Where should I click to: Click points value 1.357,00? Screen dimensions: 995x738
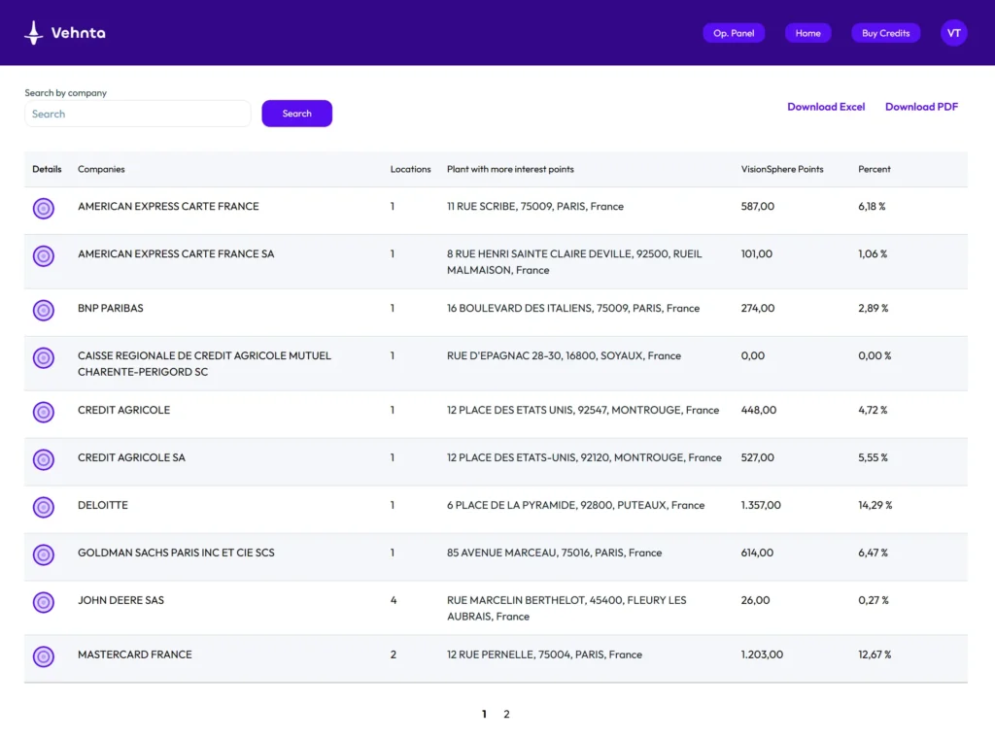tap(761, 505)
